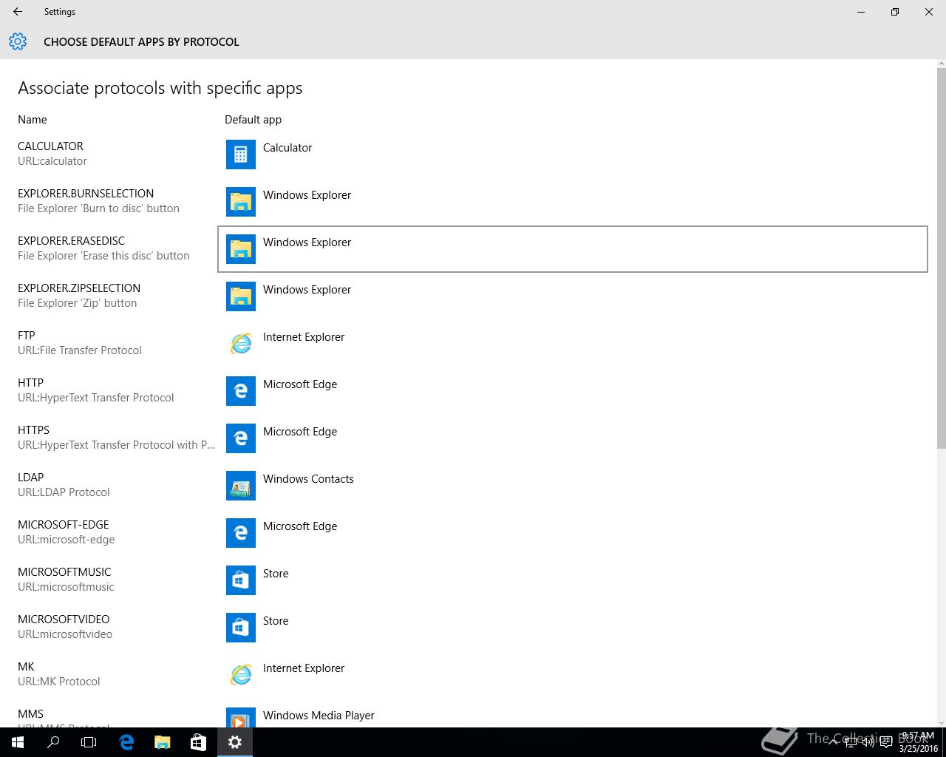Open File Explorer from the taskbar
This screenshot has width=946, height=757.
[163, 742]
